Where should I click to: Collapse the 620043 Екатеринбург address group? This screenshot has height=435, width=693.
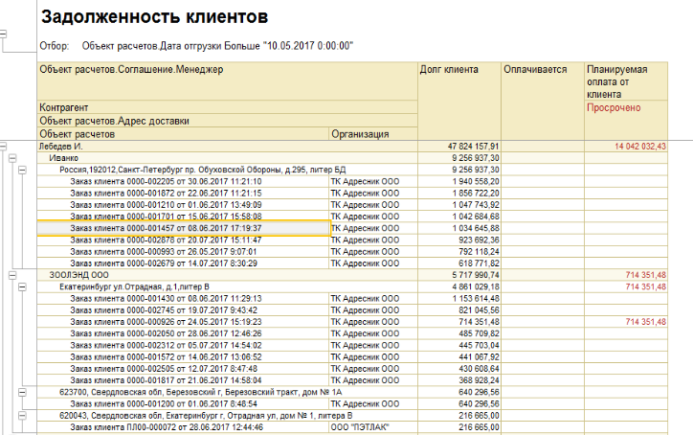click(20, 415)
